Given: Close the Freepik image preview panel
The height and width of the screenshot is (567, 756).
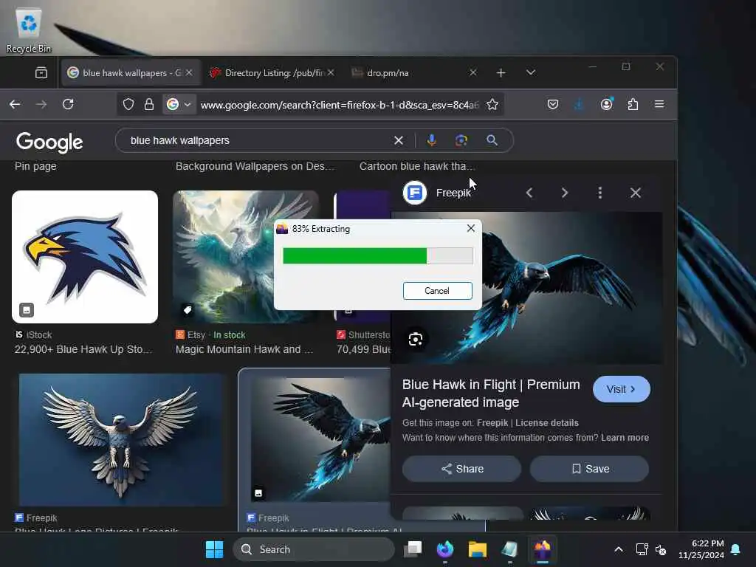Looking at the screenshot, I should pos(636,193).
